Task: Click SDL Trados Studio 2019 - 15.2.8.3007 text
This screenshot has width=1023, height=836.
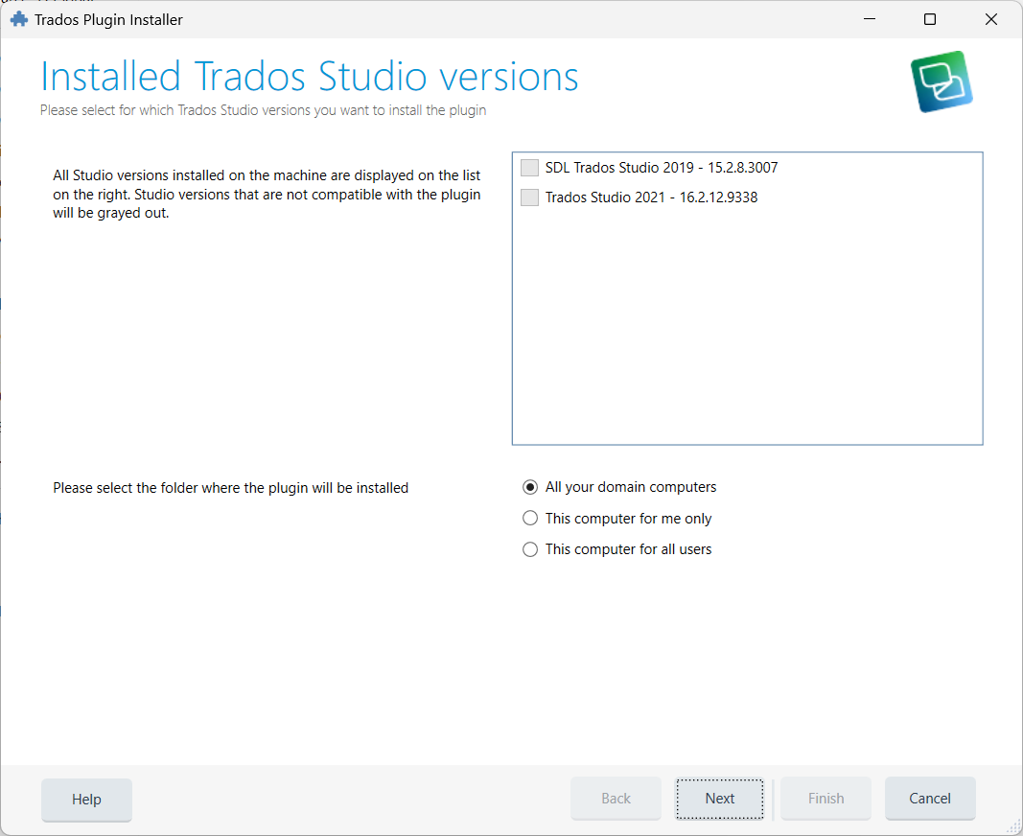Action: 662,168
